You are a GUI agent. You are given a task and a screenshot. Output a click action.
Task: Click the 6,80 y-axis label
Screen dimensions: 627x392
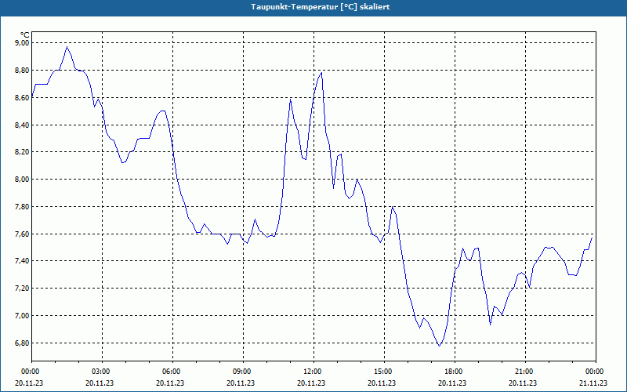tap(23, 343)
